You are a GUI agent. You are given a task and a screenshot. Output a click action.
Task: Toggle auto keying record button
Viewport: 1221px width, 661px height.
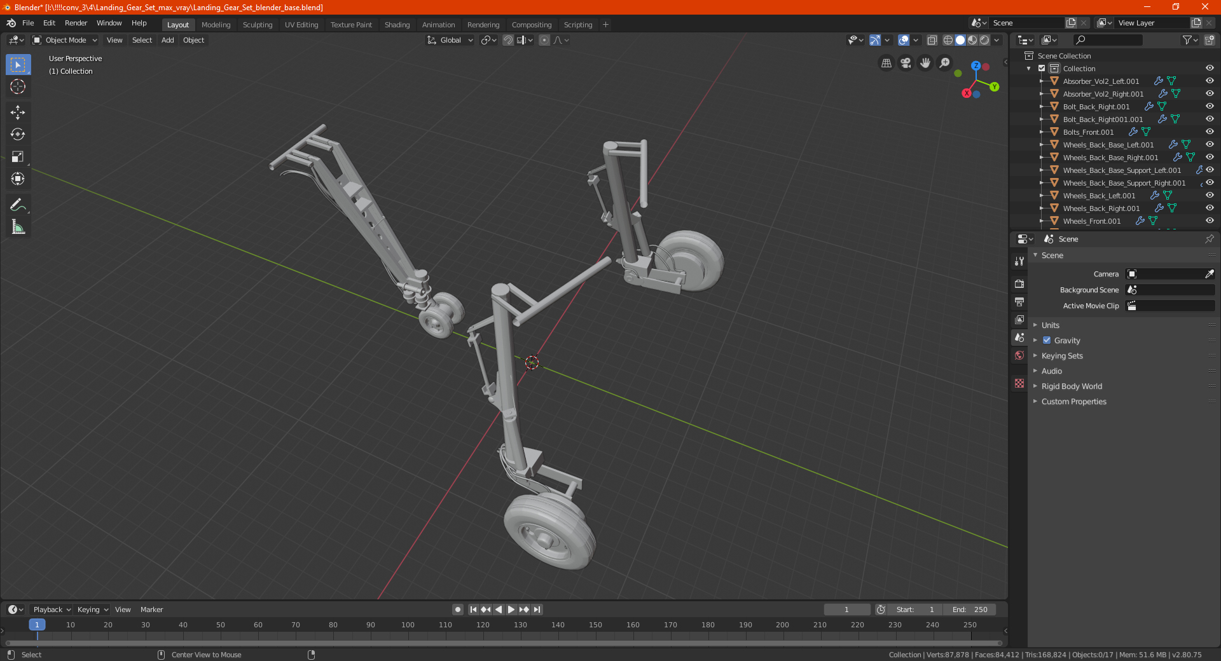click(x=457, y=610)
